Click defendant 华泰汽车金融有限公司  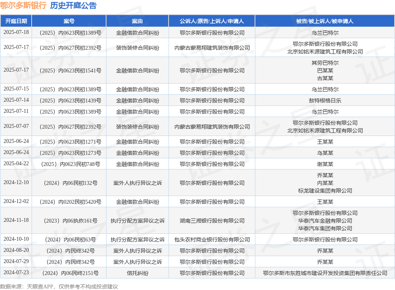point(325,221)
